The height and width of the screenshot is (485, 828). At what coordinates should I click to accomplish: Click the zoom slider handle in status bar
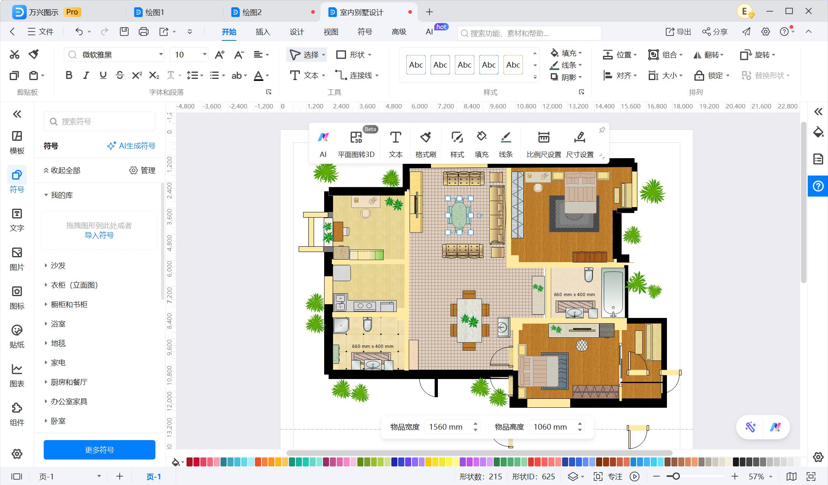[676, 477]
